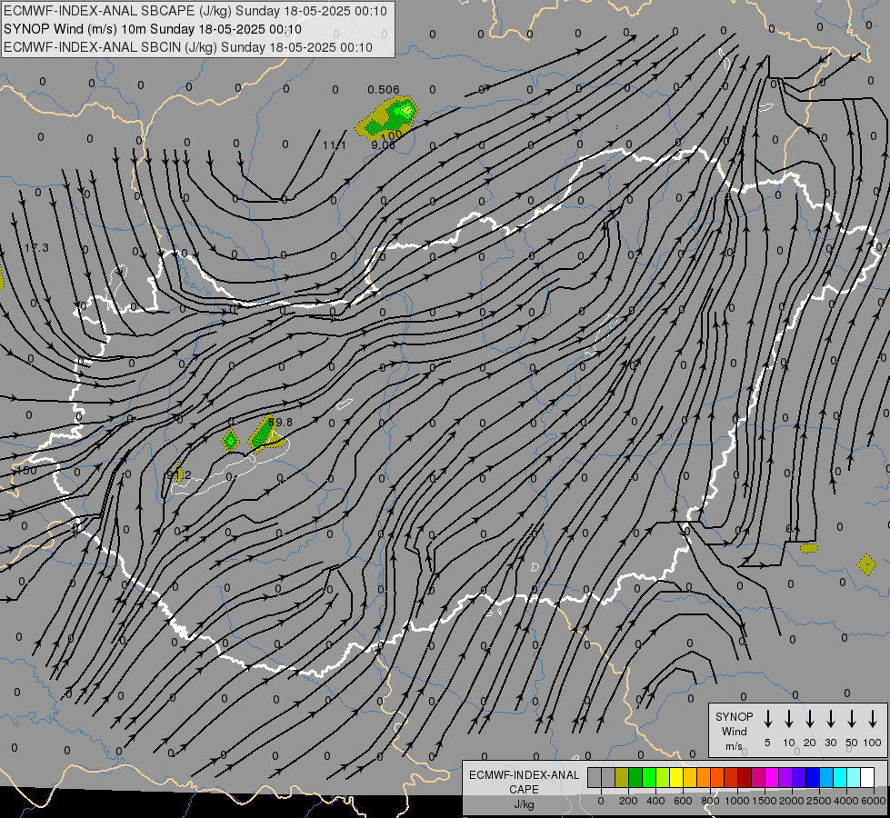Image resolution: width=890 pixels, height=818 pixels.
Task: Click the 150 value at left map edge
Action: point(26,471)
